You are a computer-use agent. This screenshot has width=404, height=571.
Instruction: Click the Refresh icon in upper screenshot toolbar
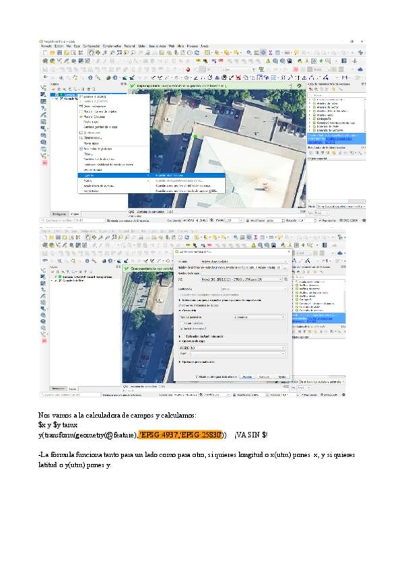197,53
